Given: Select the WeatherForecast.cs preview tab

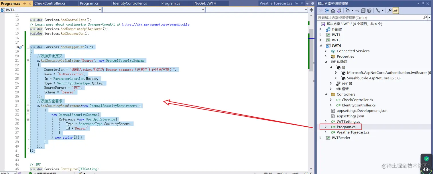Looking at the screenshot, I should [x=276, y=3].
